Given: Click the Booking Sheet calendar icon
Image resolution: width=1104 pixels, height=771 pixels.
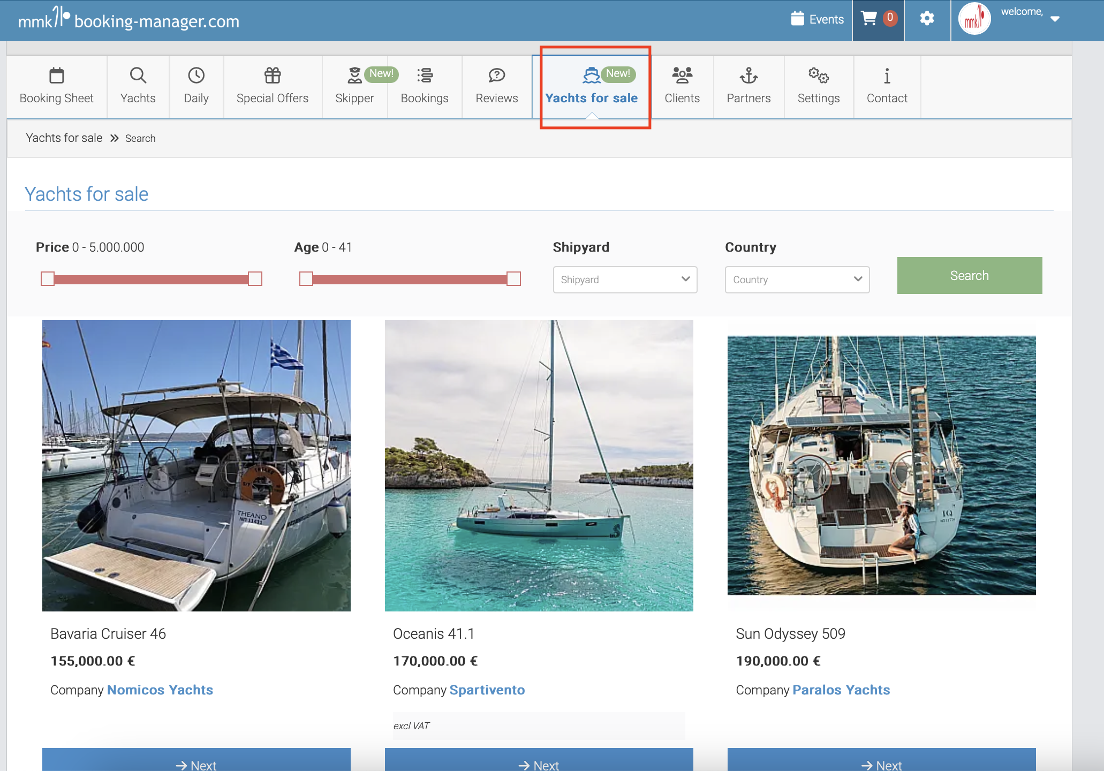Looking at the screenshot, I should [56, 75].
